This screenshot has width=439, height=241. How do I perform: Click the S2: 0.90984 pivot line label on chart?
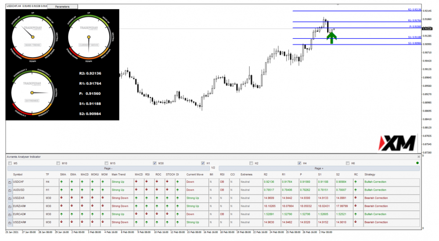[x=414, y=43]
